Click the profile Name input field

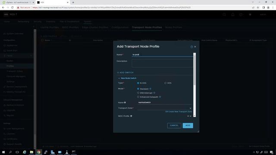(x=162, y=55)
